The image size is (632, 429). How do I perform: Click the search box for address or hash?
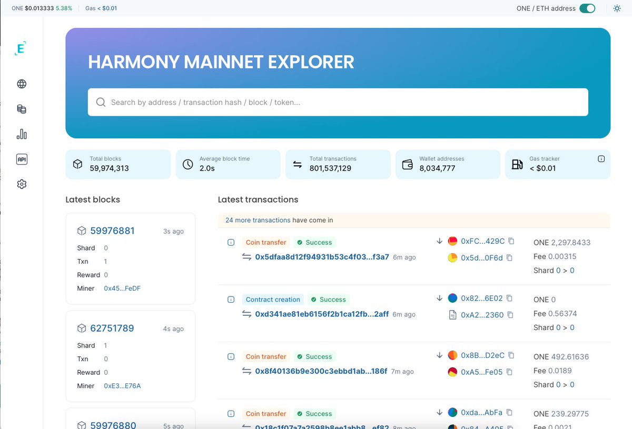point(338,102)
